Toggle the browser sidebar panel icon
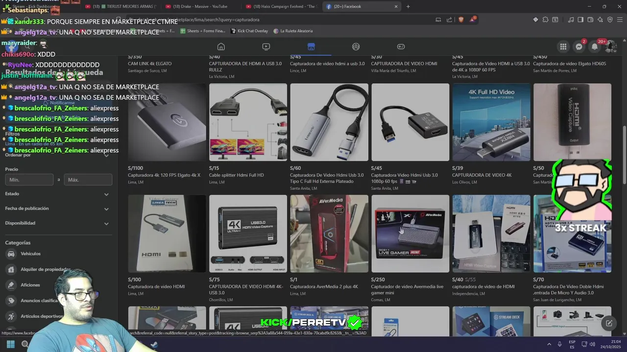The image size is (627, 352). tap(580, 20)
